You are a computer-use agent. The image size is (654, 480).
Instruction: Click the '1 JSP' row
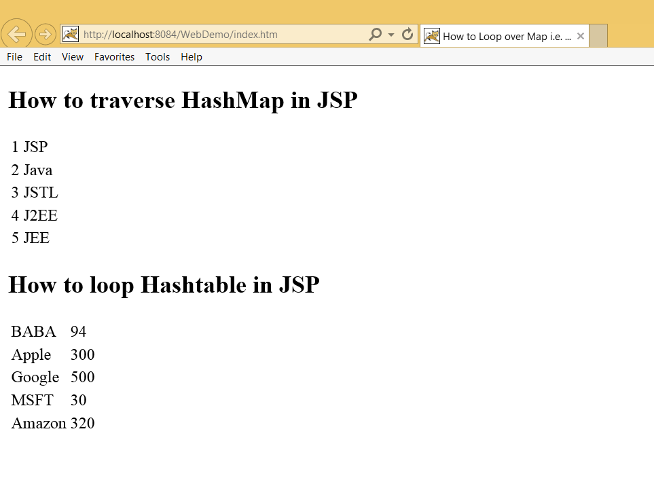(30, 147)
